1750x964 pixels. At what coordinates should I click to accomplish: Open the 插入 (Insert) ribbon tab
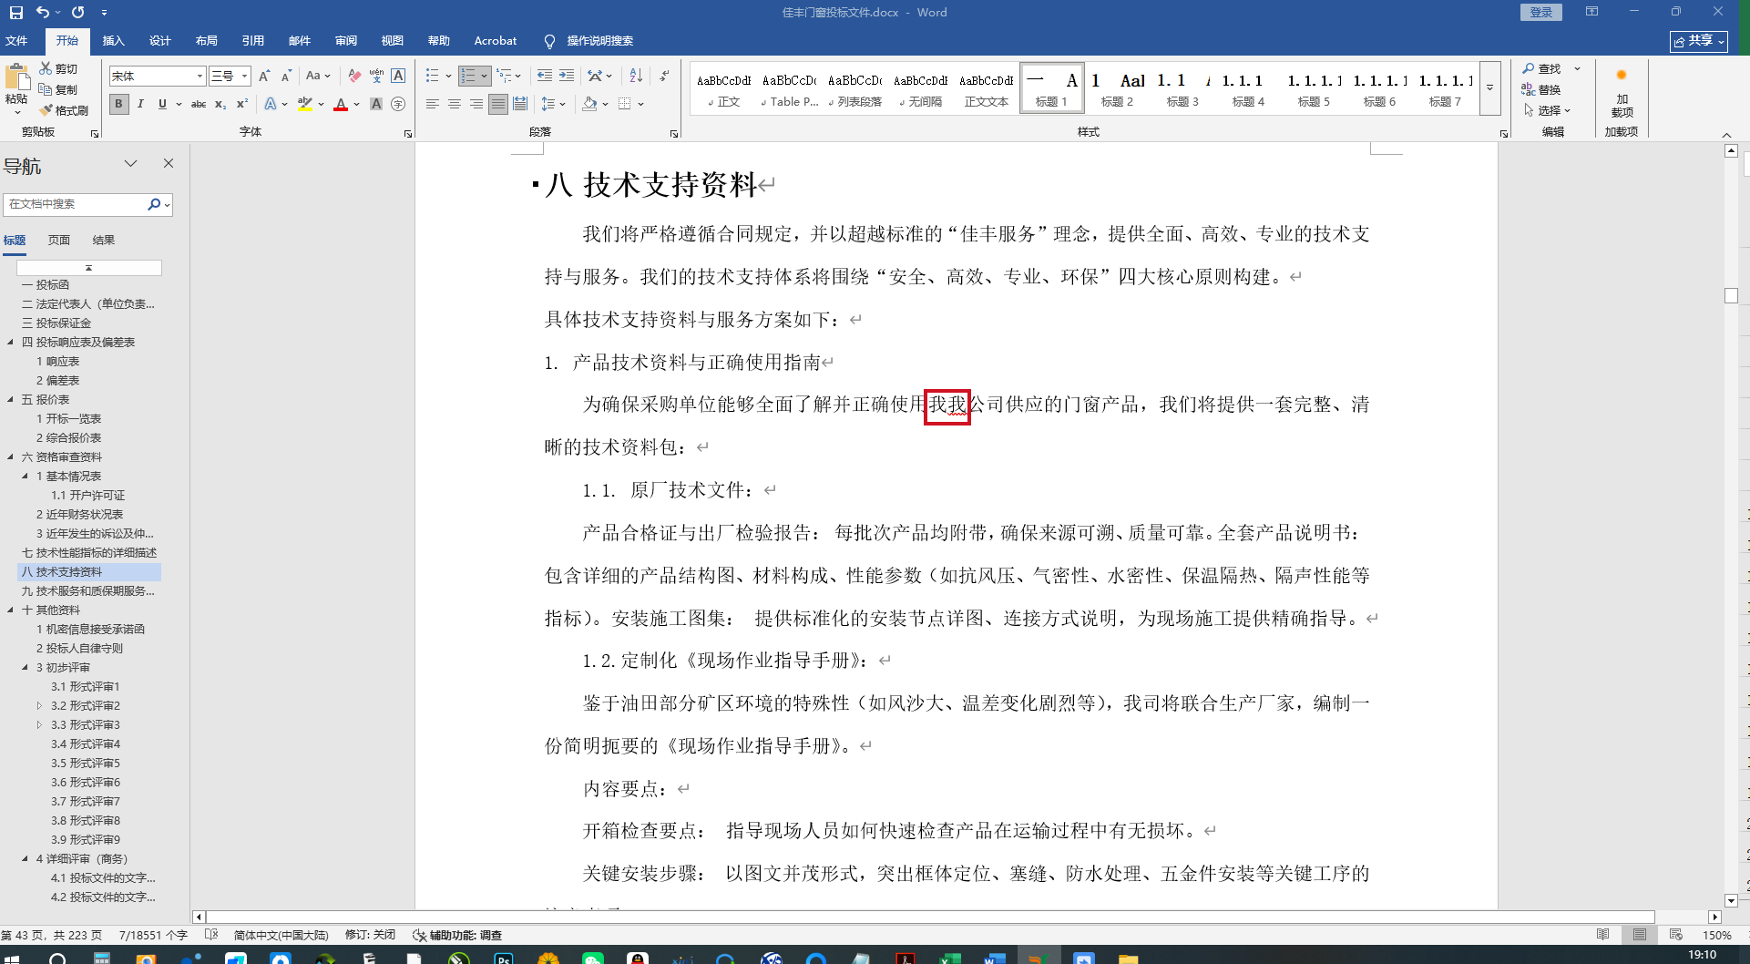(113, 41)
